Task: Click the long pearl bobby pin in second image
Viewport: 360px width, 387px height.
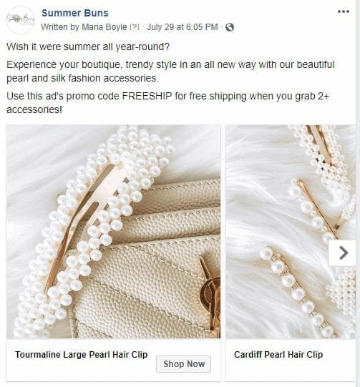Action: point(296,291)
